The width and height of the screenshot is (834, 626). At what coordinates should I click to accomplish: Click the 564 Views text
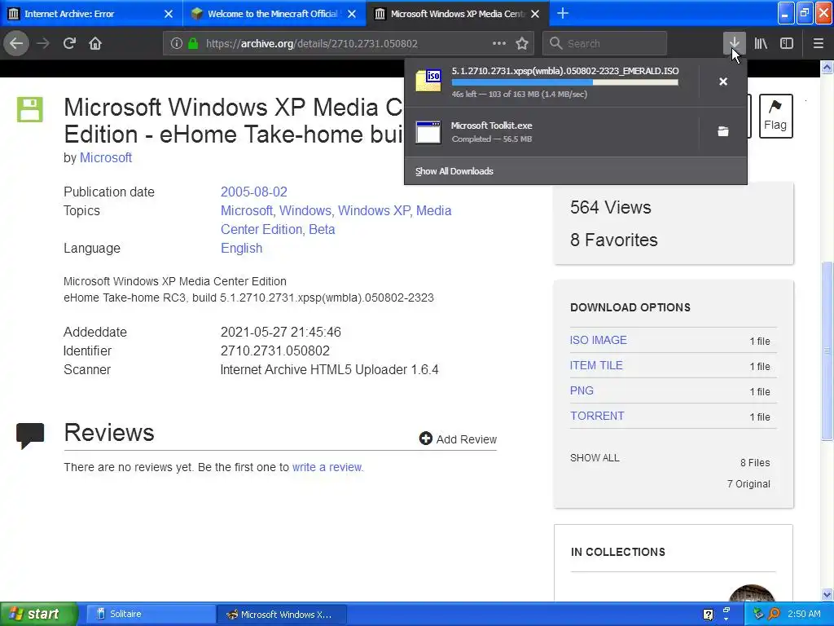tap(611, 207)
